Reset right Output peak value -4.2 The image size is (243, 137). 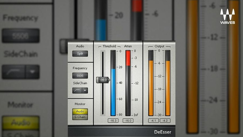[x=165, y=121]
